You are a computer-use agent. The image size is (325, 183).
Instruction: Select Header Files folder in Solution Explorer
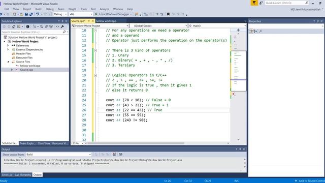point(23,53)
